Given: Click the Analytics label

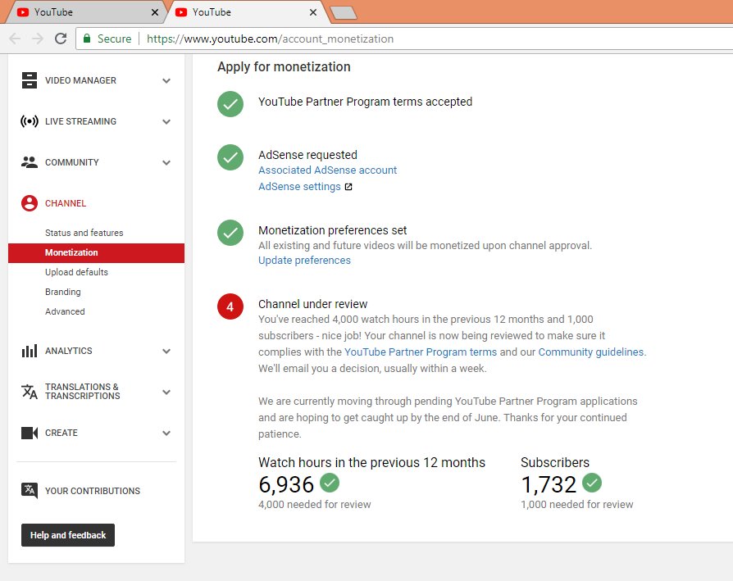Looking at the screenshot, I should [68, 351].
